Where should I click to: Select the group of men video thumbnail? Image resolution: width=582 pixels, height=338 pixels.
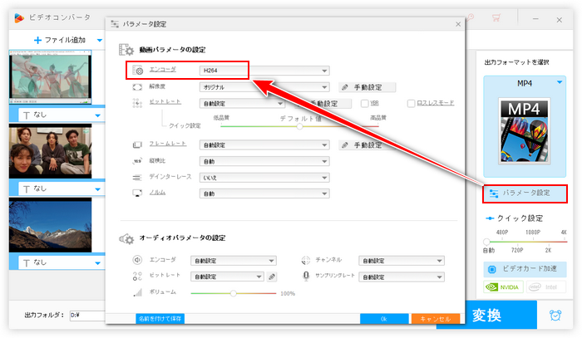point(50,151)
